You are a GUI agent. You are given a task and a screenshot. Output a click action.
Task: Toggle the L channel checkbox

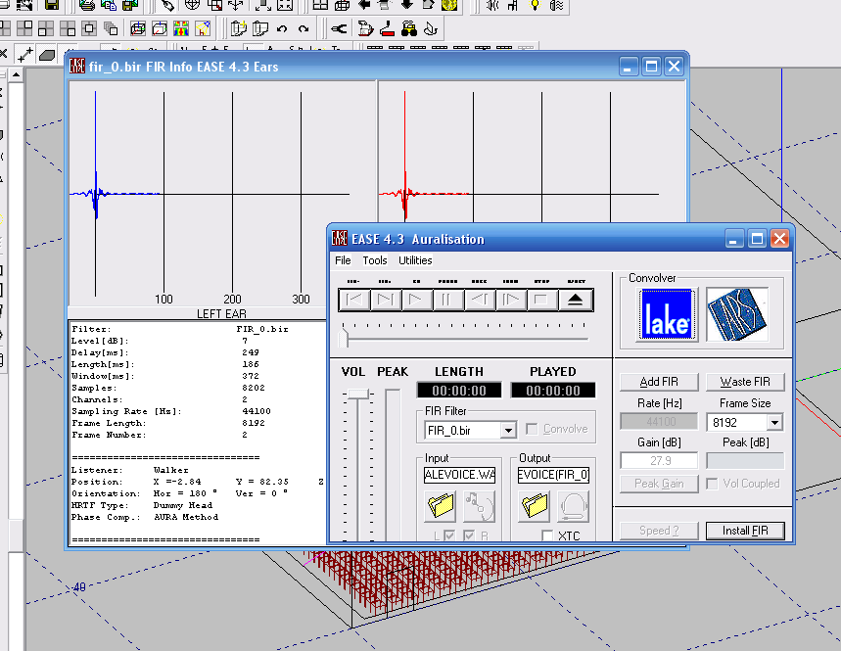pyautogui.click(x=449, y=535)
